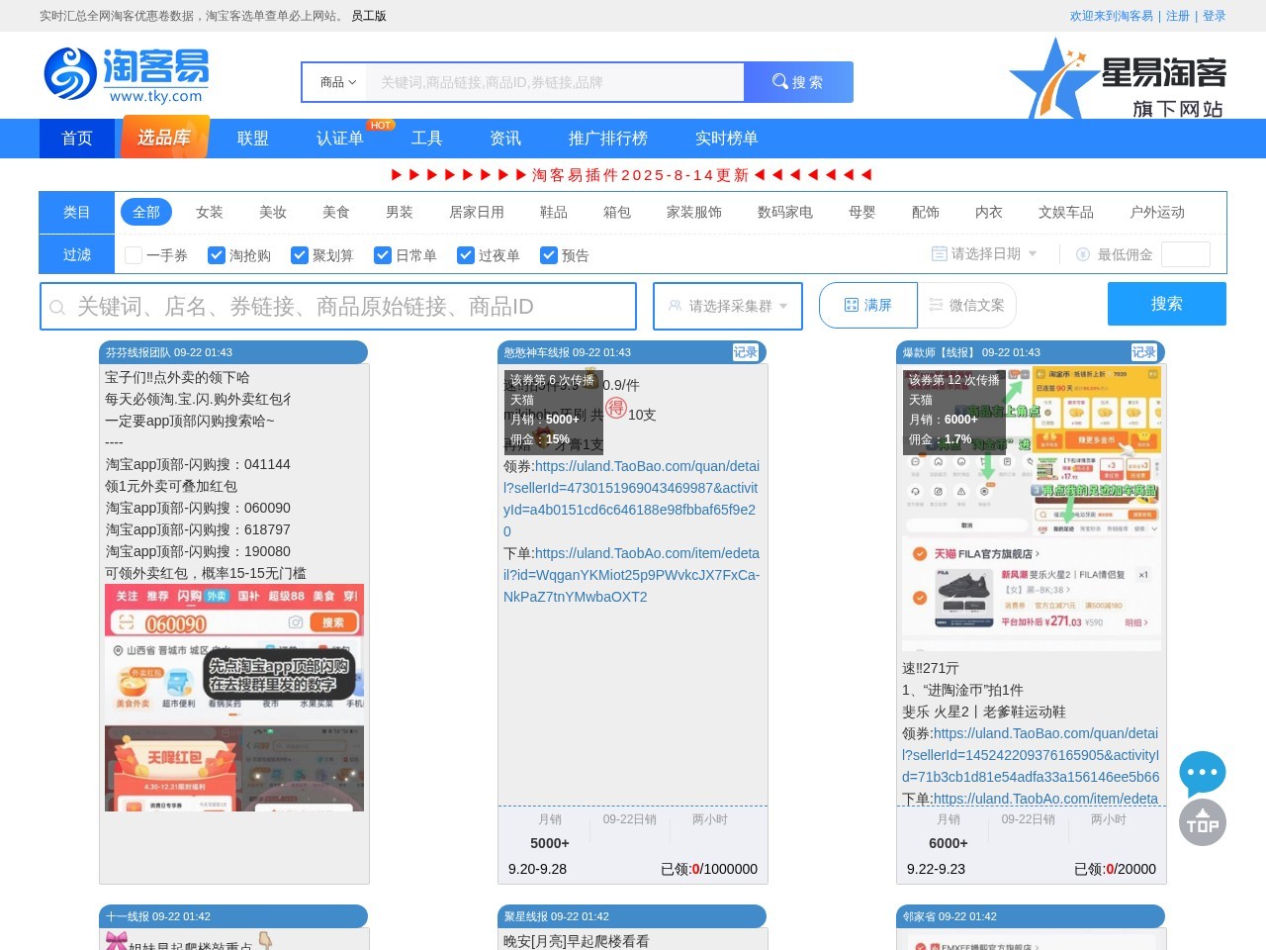Click the 芬芬线报团队 card header
The image size is (1266, 950).
pos(233,352)
